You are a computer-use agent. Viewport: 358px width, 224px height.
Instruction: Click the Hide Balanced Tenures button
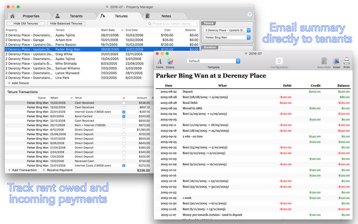coord(66,23)
